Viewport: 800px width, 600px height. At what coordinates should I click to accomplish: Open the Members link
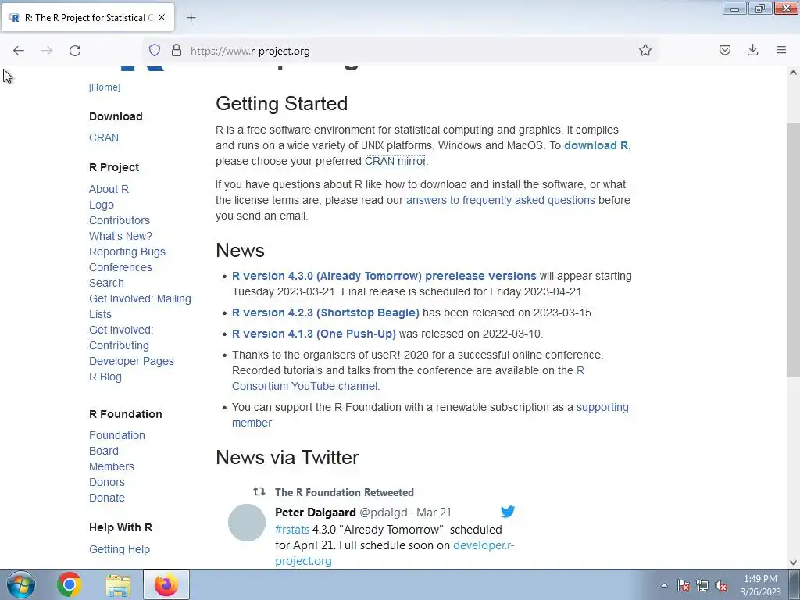[x=111, y=467]
